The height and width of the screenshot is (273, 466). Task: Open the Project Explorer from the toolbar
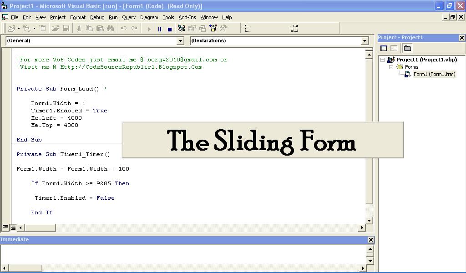[181, 28]
